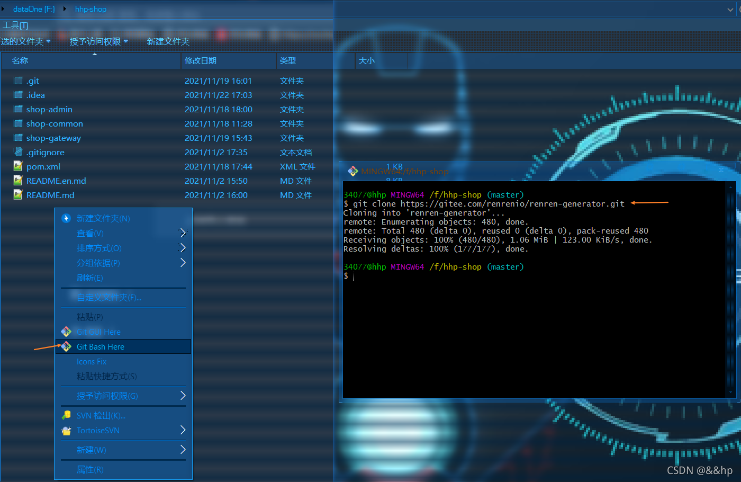Expand the 排序方式(O) submenu arrow
Viewport: 741px width, 482px height.
point(183,247)
